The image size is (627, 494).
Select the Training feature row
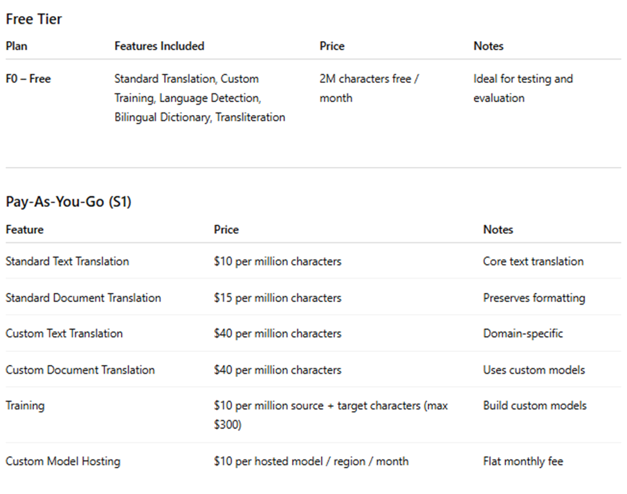point(313,415)
